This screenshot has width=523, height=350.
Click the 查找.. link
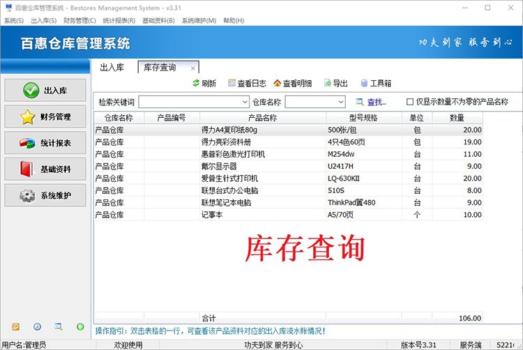(x=377, y=102)
